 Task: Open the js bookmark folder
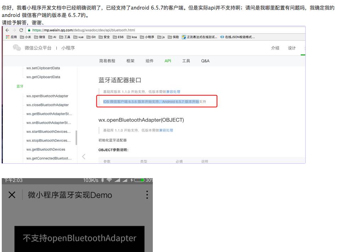click(x=161, y=37)
